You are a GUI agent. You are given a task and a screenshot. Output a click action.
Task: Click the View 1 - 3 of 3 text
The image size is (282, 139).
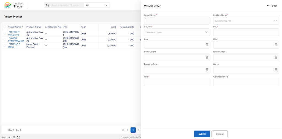pos(14,130)
